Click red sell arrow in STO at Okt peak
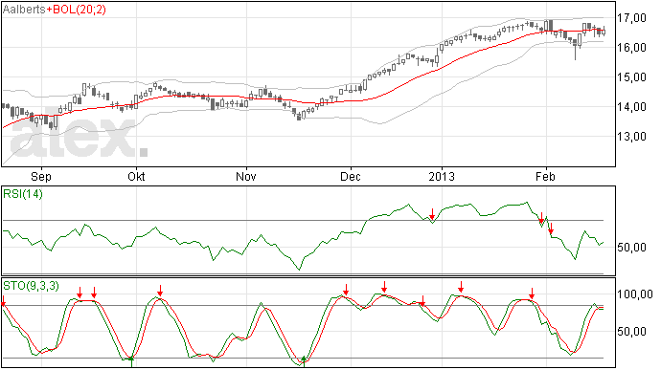This screenshot has width=661, height=370. [x=160, y=291]
